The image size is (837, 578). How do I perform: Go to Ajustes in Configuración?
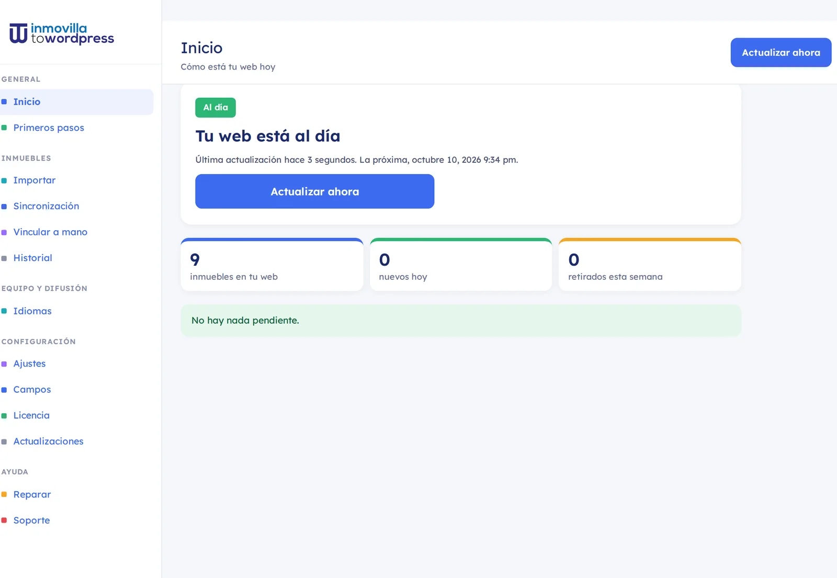point(76,364)
